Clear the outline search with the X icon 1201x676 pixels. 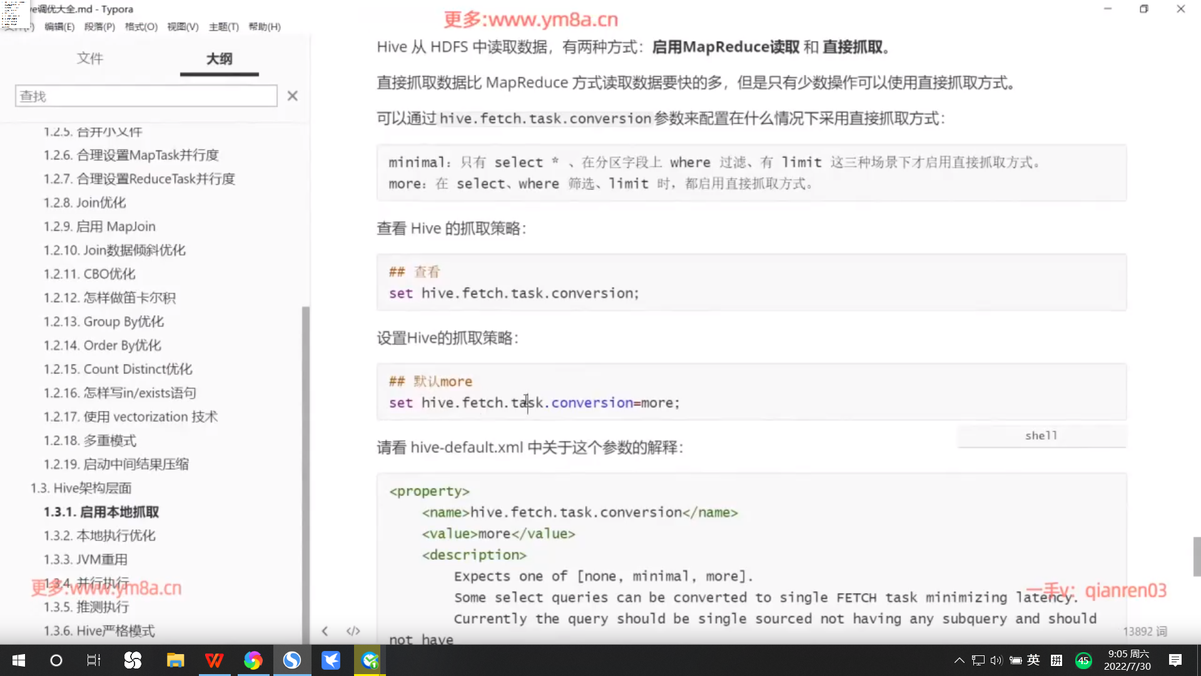point(292,96)
